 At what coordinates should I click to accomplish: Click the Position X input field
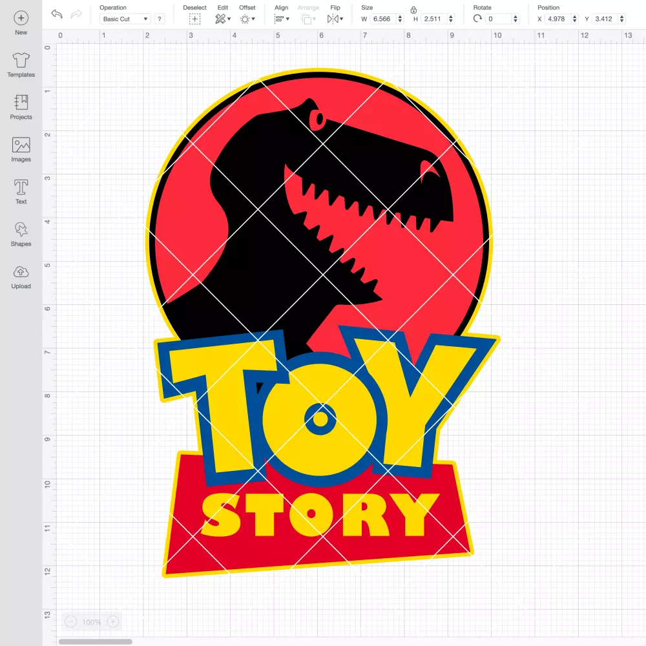(557, 19)
